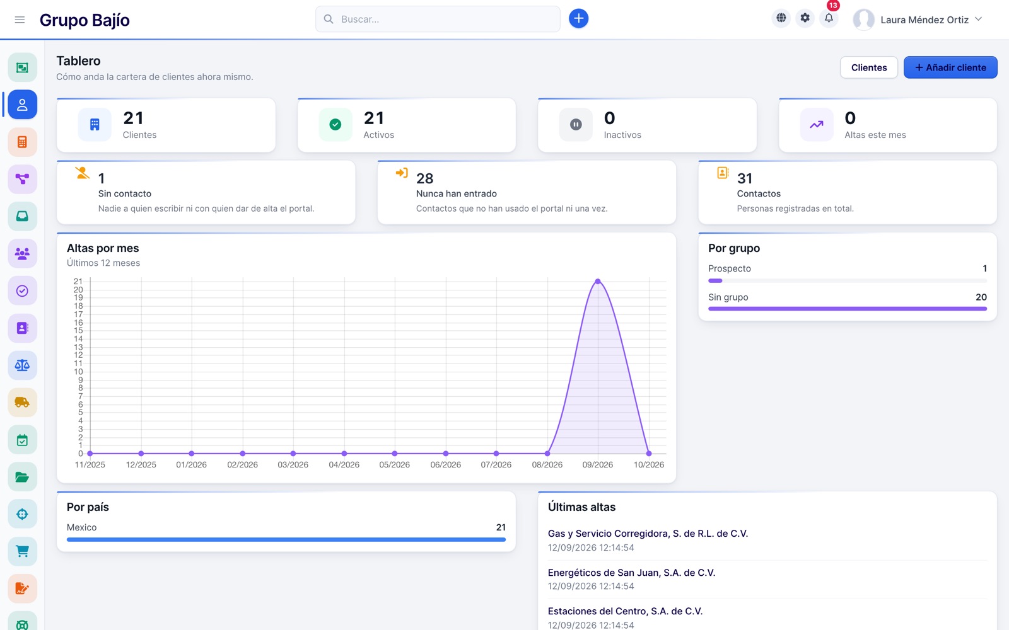Open the check-circle tasks sidebar icon
The width and height of the screenshot is (1009, 630).
click(x=22, y=290)
